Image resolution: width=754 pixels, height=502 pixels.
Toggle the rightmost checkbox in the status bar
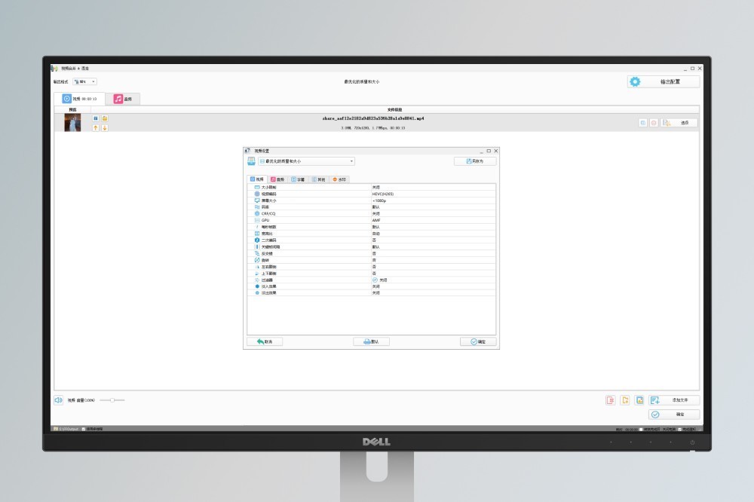pos(679,429)
